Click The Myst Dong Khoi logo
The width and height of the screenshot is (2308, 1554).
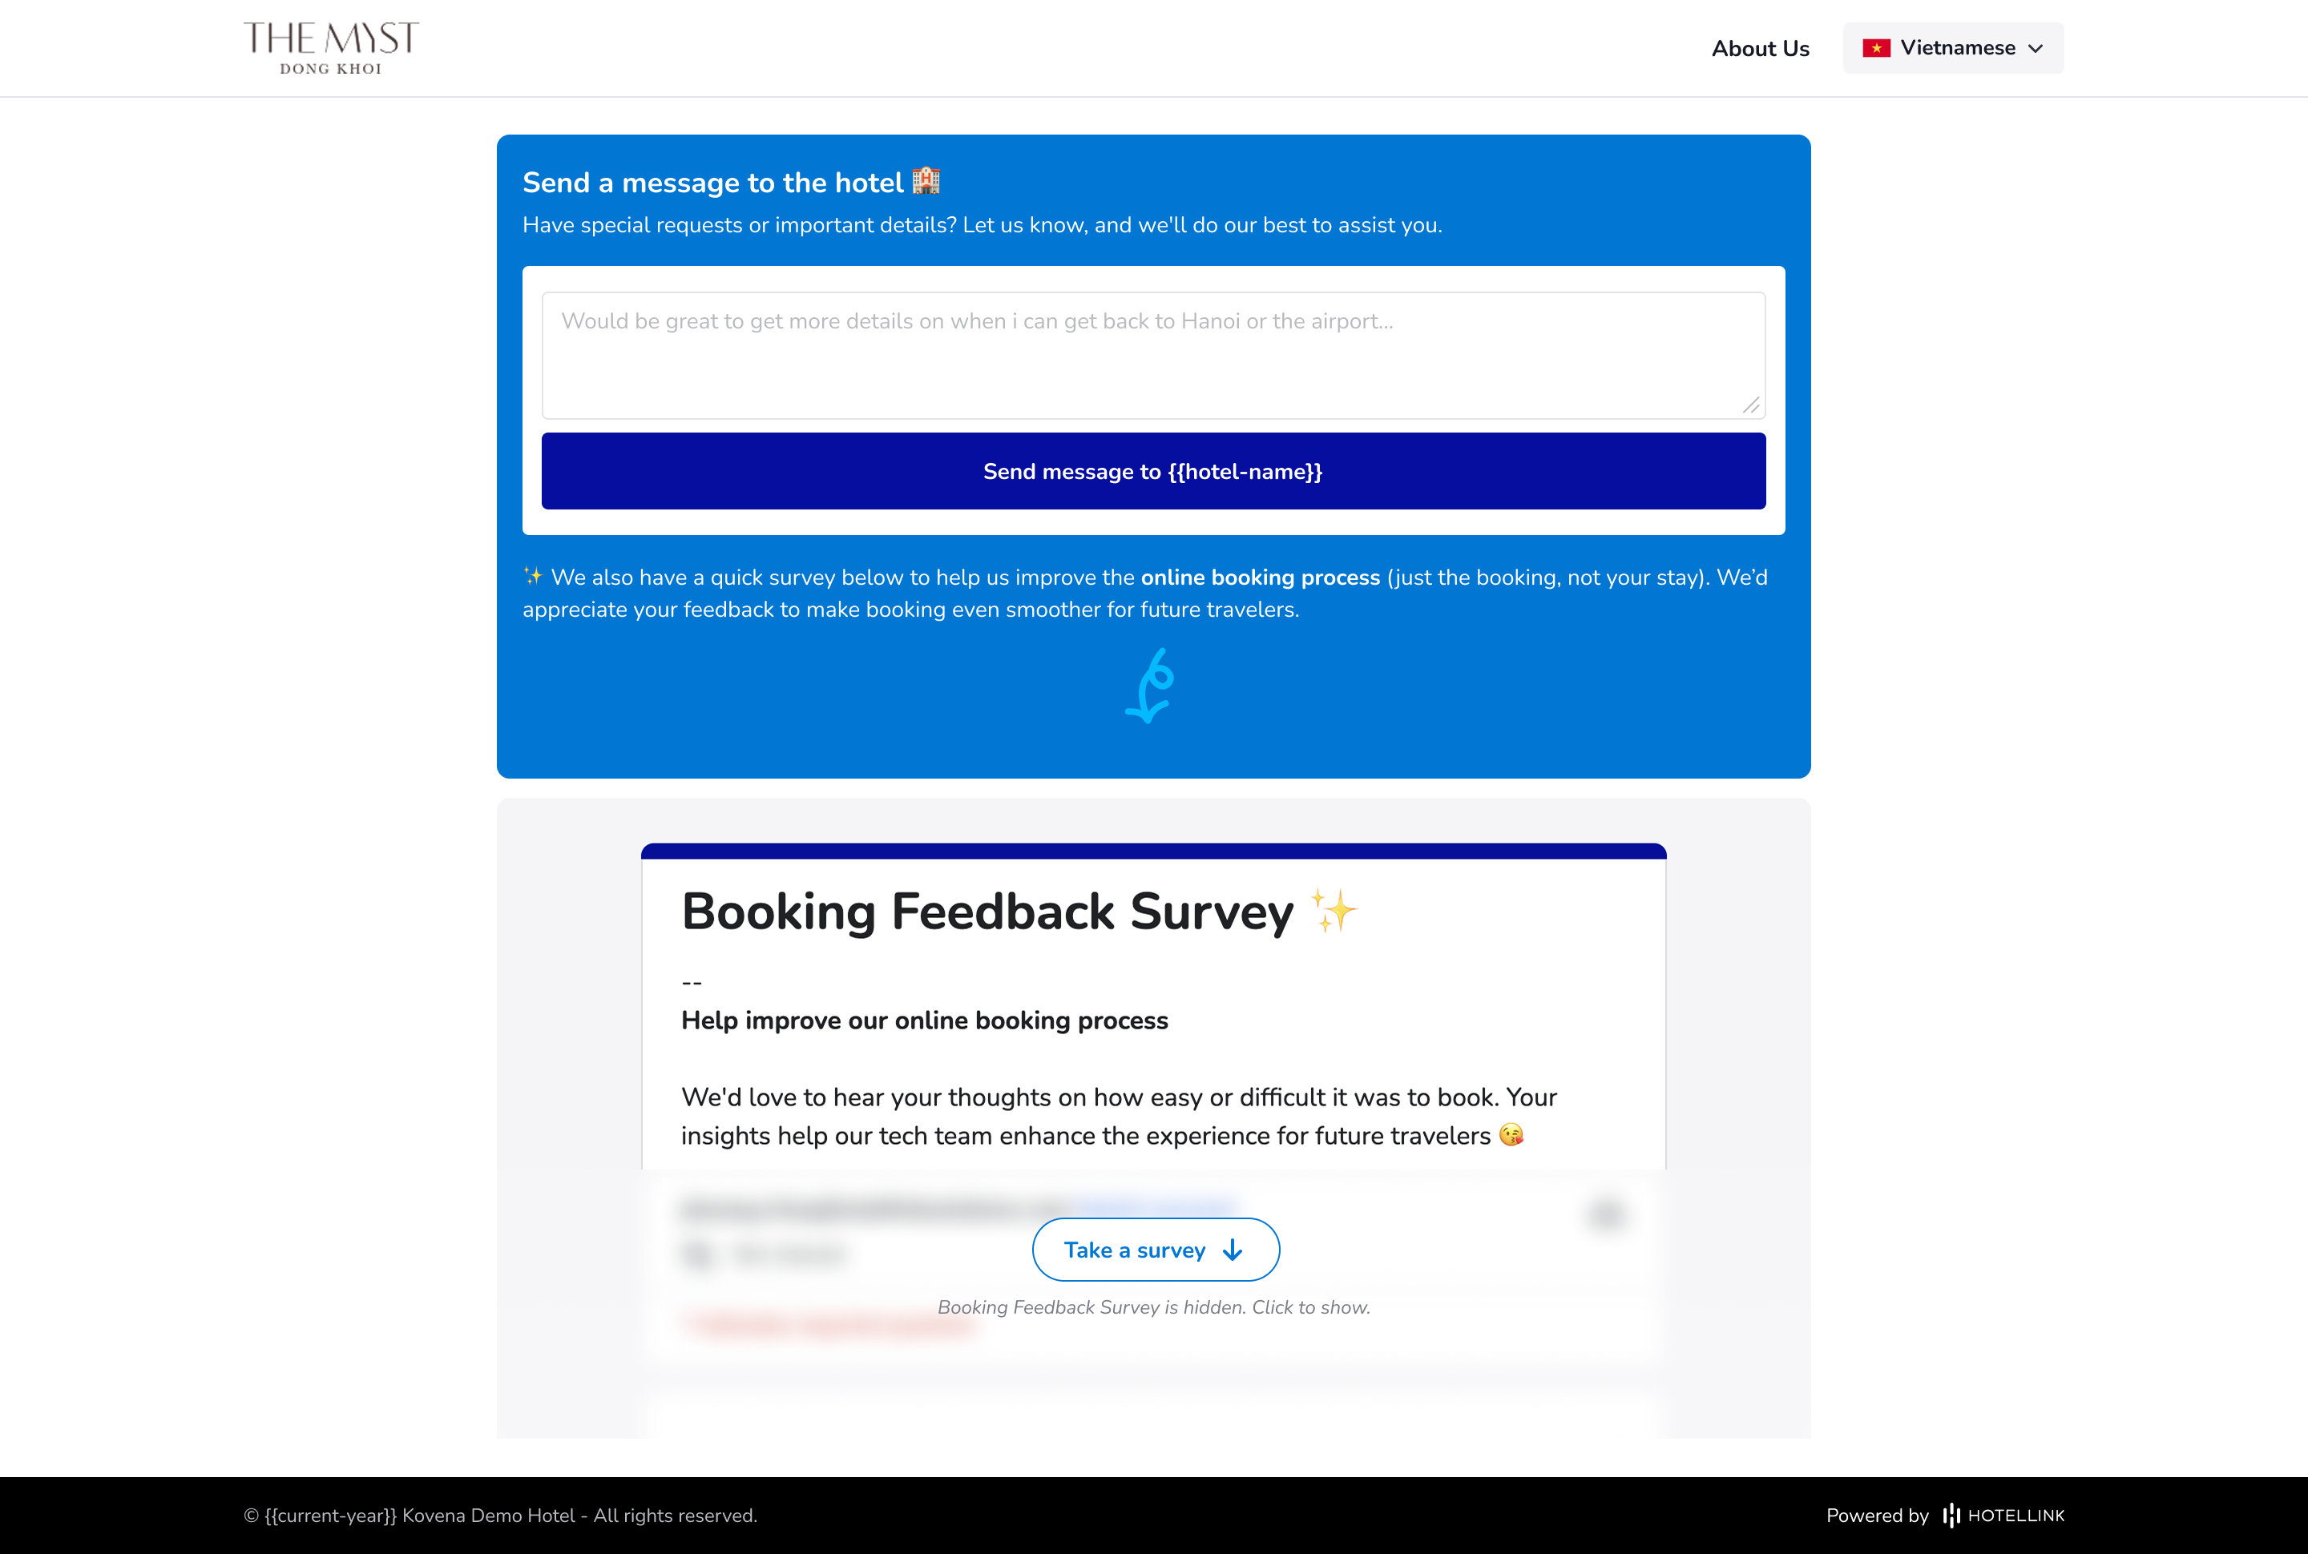[x=331, y=47]
